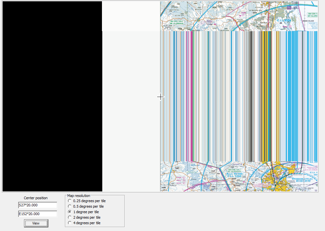Focus the longitude field E152°20.000
The image size is (325, 231).
click(x=38, y=214)
